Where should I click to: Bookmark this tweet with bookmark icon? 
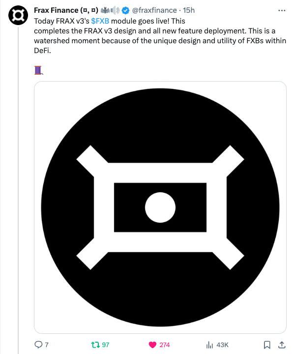267,345
